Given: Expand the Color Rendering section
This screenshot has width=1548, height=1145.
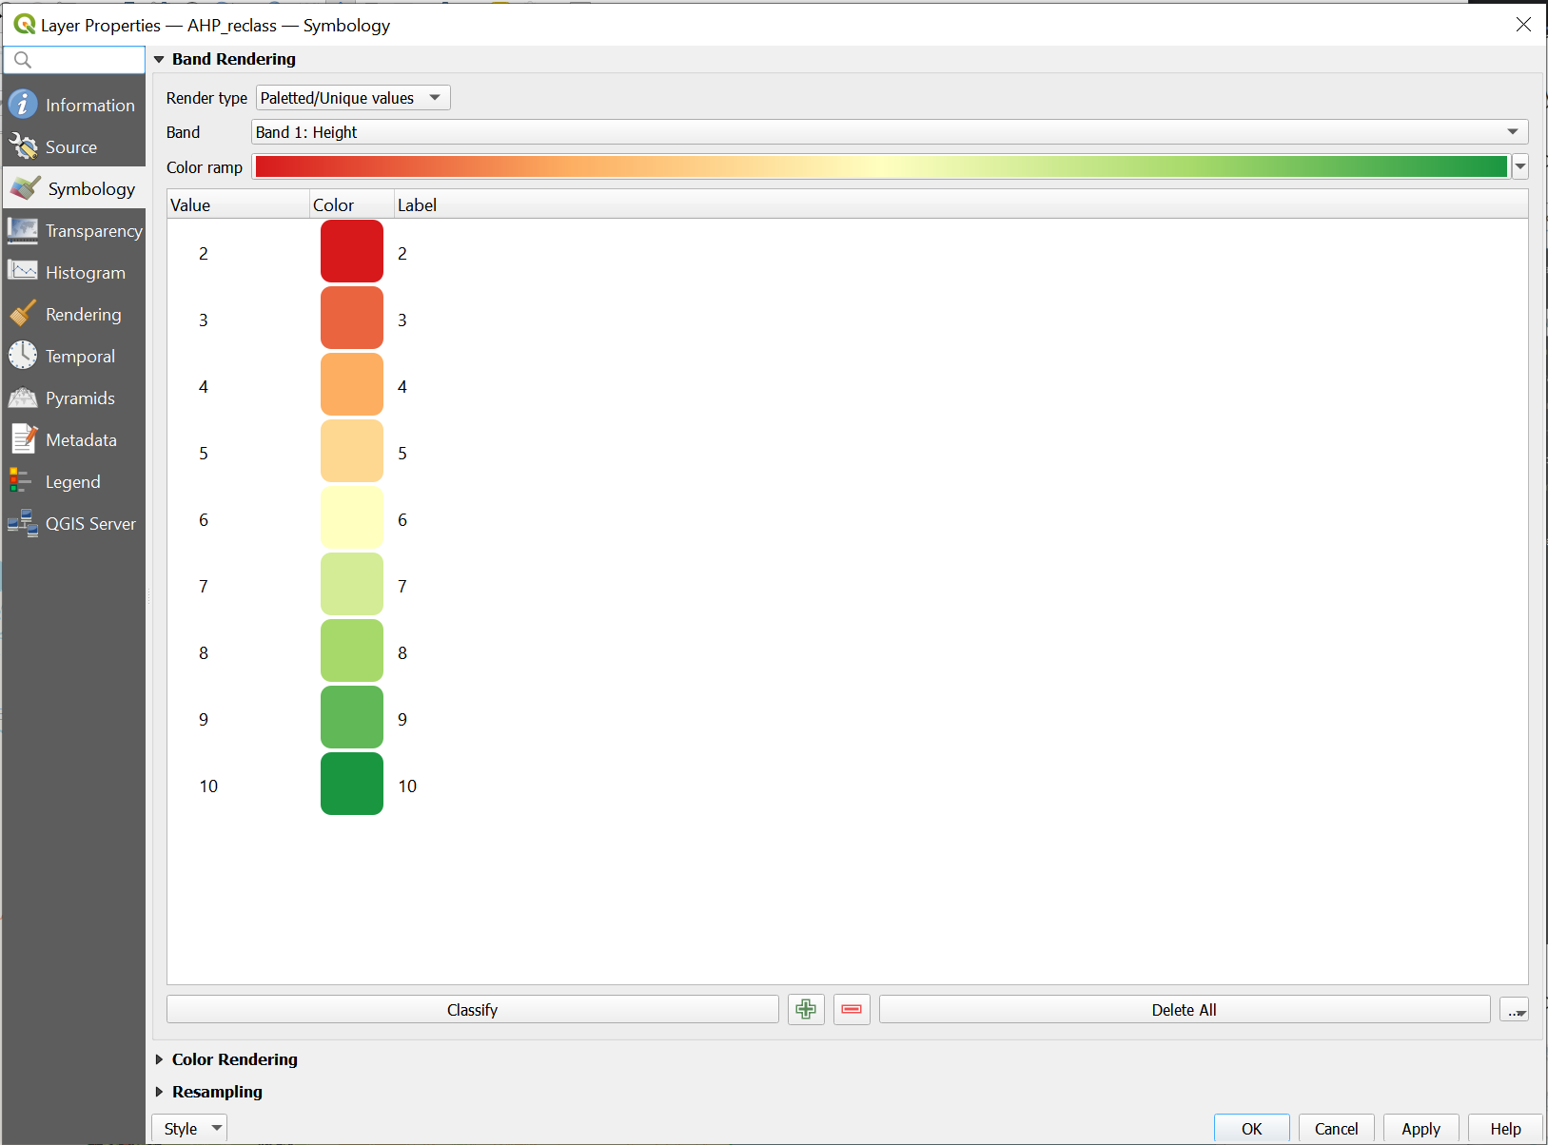Looking at the screenshot, I should pos(160,1059).
